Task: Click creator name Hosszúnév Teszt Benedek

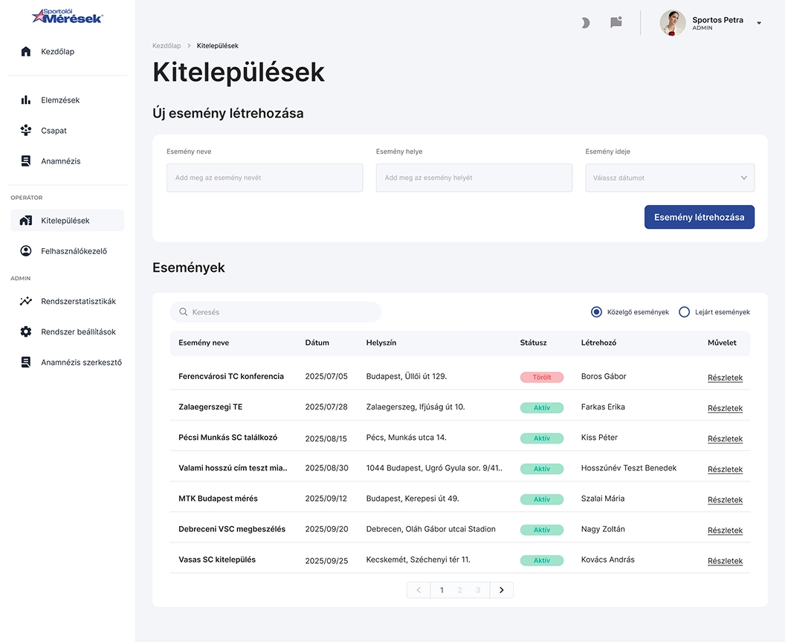Action: (629, 468)
